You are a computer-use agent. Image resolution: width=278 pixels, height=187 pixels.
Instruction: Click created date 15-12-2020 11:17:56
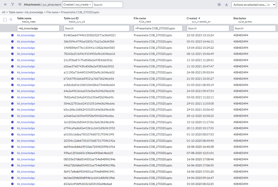click(200, 122)
